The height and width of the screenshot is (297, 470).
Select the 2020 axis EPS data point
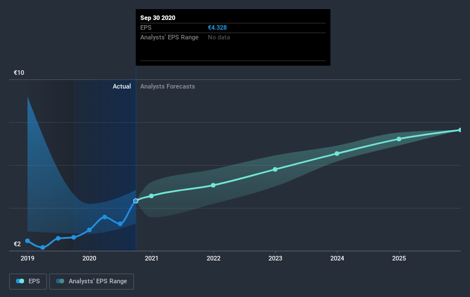click(89, 230)
